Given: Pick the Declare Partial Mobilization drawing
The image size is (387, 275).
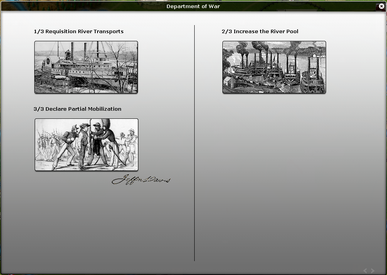Looking at the screenshot, I should (x=86, y=145).
